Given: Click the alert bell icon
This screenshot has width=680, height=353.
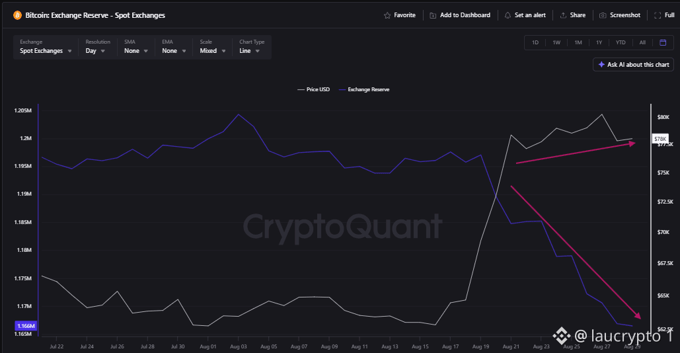Looking at the screenshot, I should coord(508,15).
